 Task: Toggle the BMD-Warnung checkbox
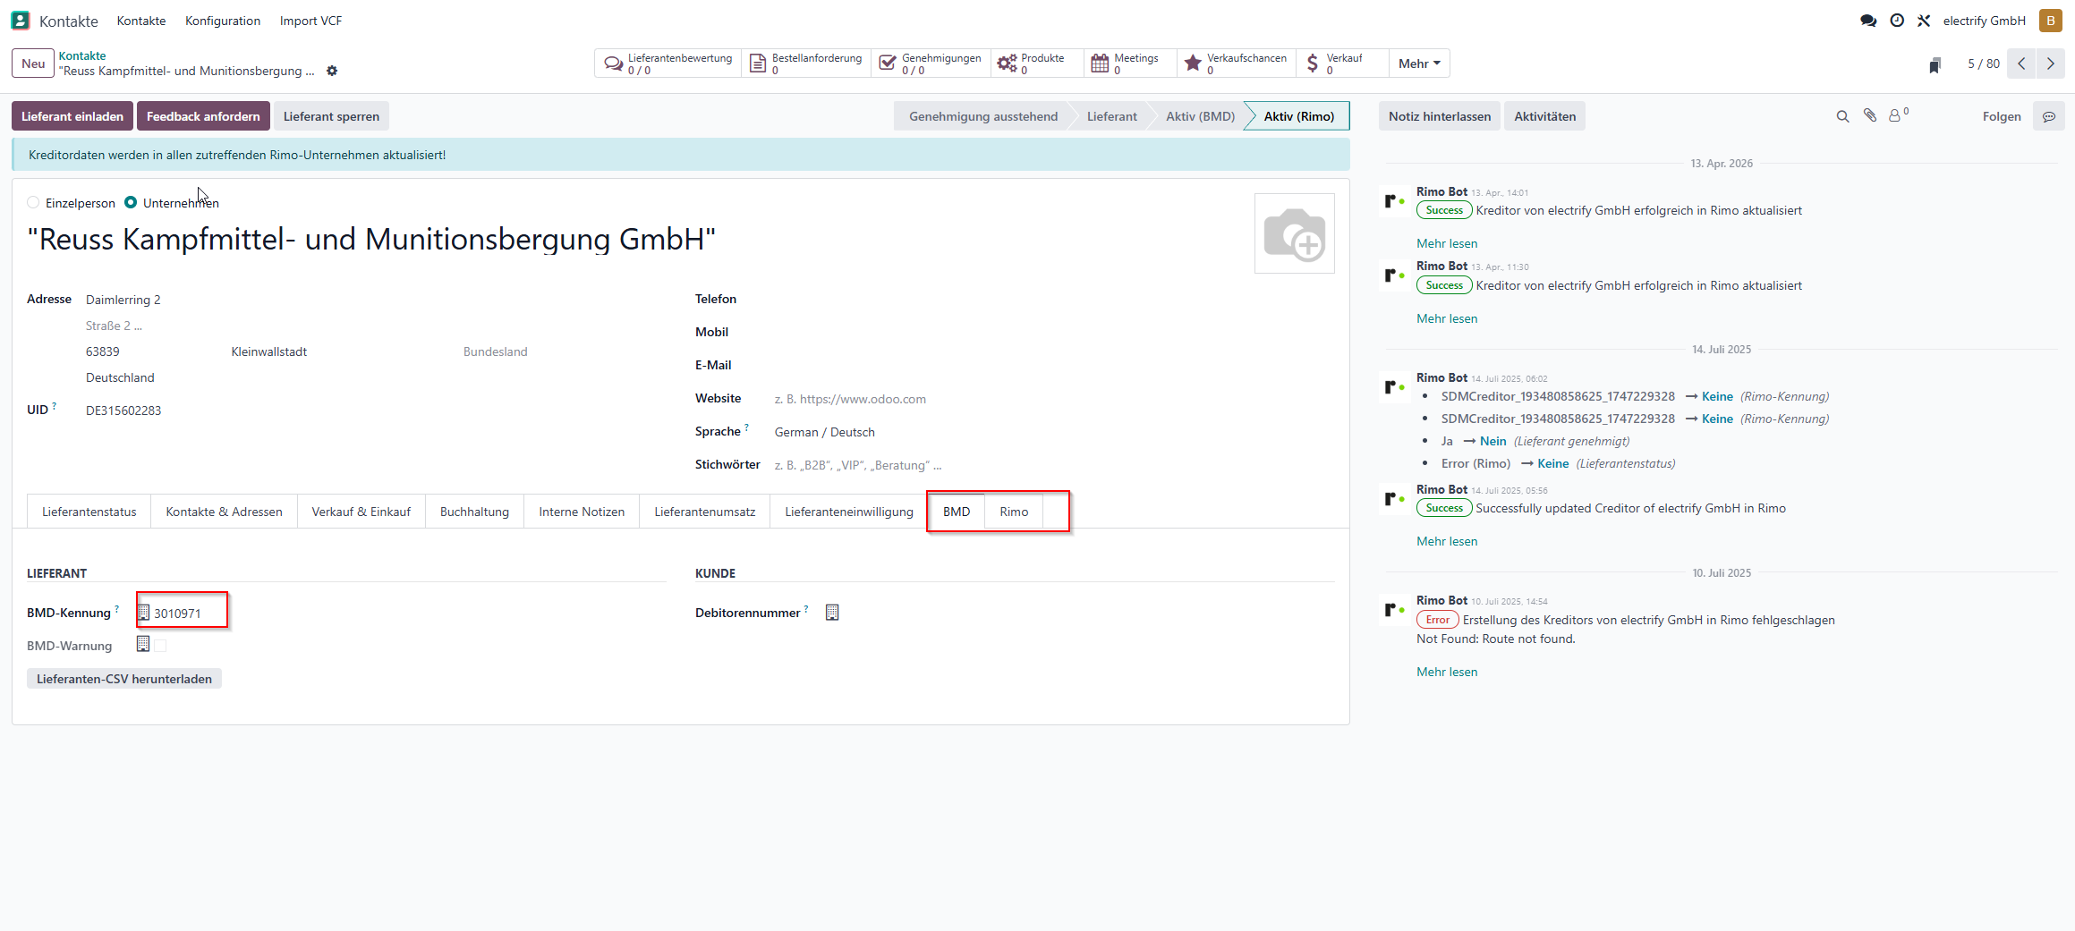coord(160,645)
